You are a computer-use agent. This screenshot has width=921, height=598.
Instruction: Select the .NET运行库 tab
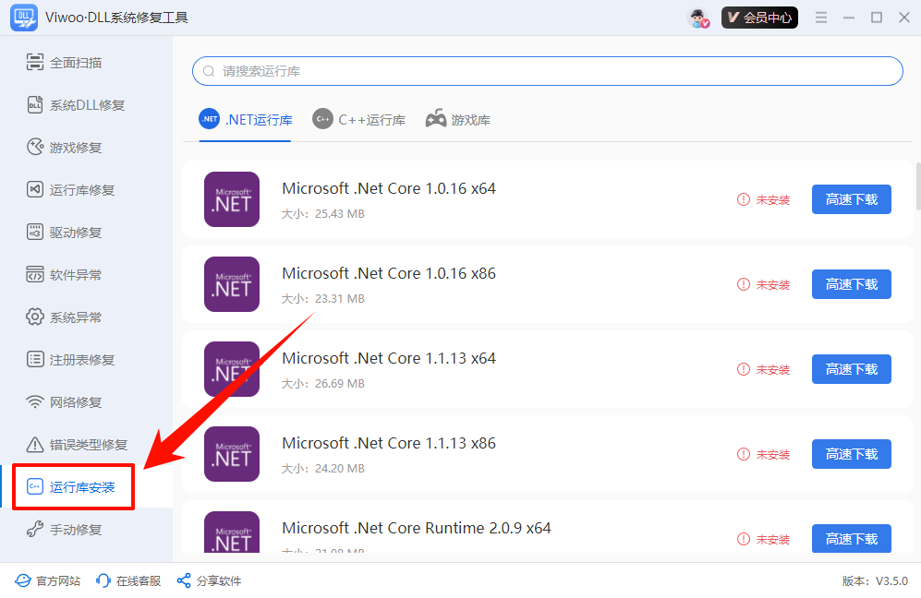point(246,119)
